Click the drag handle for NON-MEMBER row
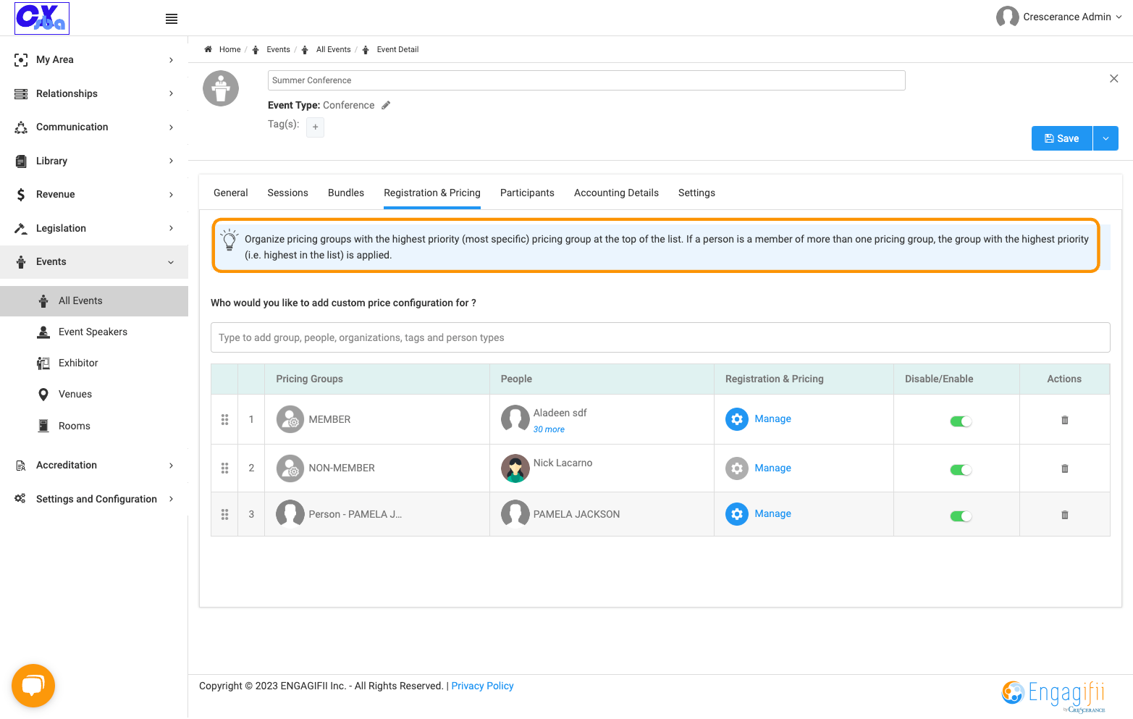Screen dimensions: 1133x719 coord(225,468)
